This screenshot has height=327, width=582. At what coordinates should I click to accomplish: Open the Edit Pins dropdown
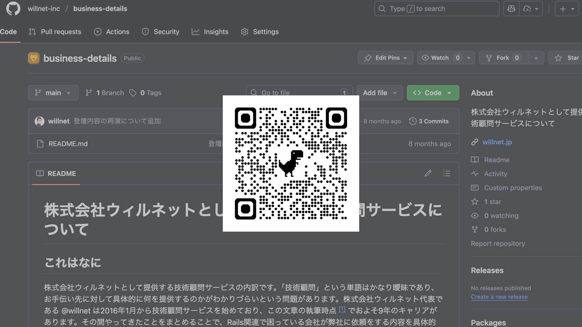coord(385,58)
